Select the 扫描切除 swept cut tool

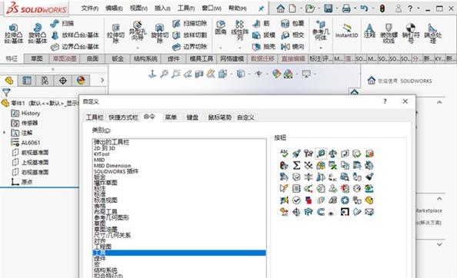tap(189, 23)
